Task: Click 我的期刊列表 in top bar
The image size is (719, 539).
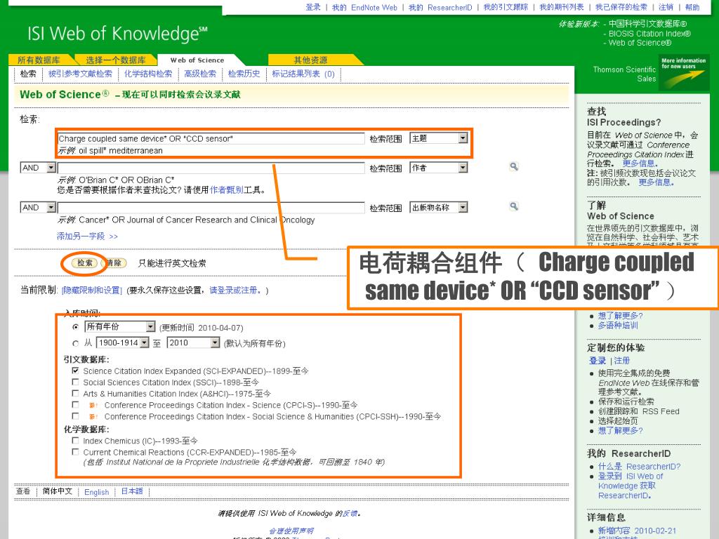Action: (562, 7)
